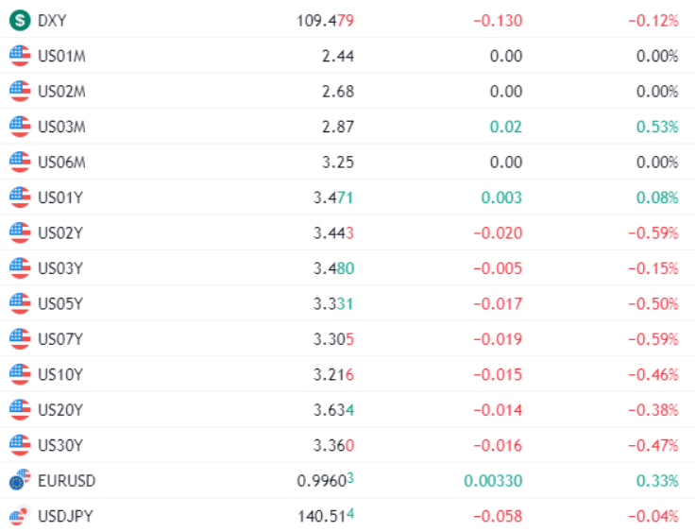Open the USDJPY symbol name
Viewport: 696px width, 532px height.
pos(65,516)
